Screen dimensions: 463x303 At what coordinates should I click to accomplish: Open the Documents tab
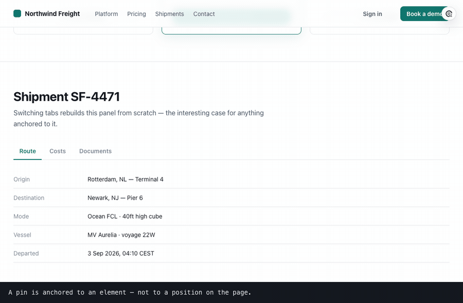[95, 151]
